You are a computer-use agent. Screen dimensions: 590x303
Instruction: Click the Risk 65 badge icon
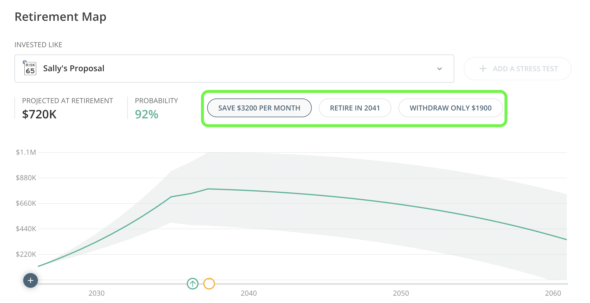point(30,68)
